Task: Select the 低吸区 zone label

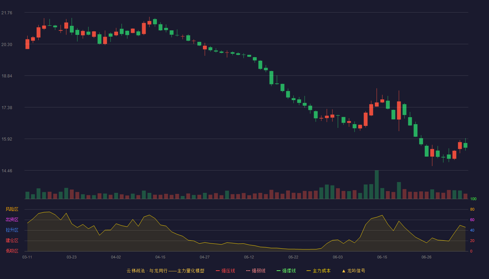Action: [12, 251]
